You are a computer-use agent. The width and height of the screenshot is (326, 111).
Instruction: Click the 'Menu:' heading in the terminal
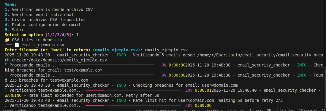coord(11,4)
